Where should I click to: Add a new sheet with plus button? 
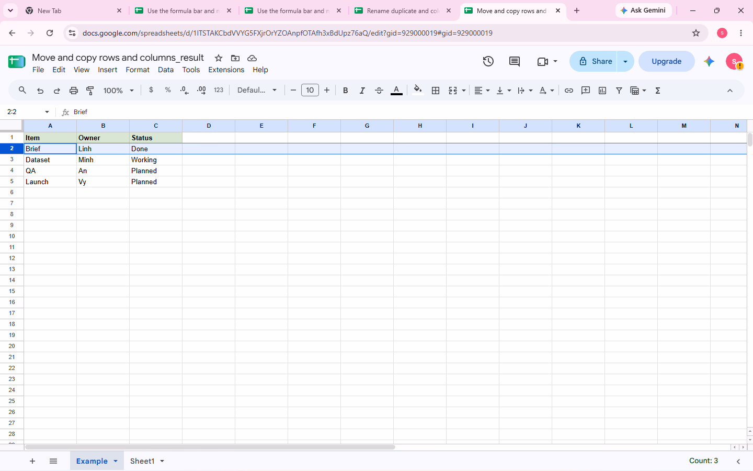(x=32, y=461)
